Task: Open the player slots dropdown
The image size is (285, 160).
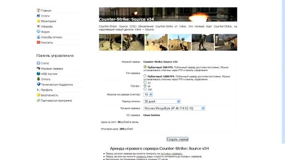Action: coord(148,95)
